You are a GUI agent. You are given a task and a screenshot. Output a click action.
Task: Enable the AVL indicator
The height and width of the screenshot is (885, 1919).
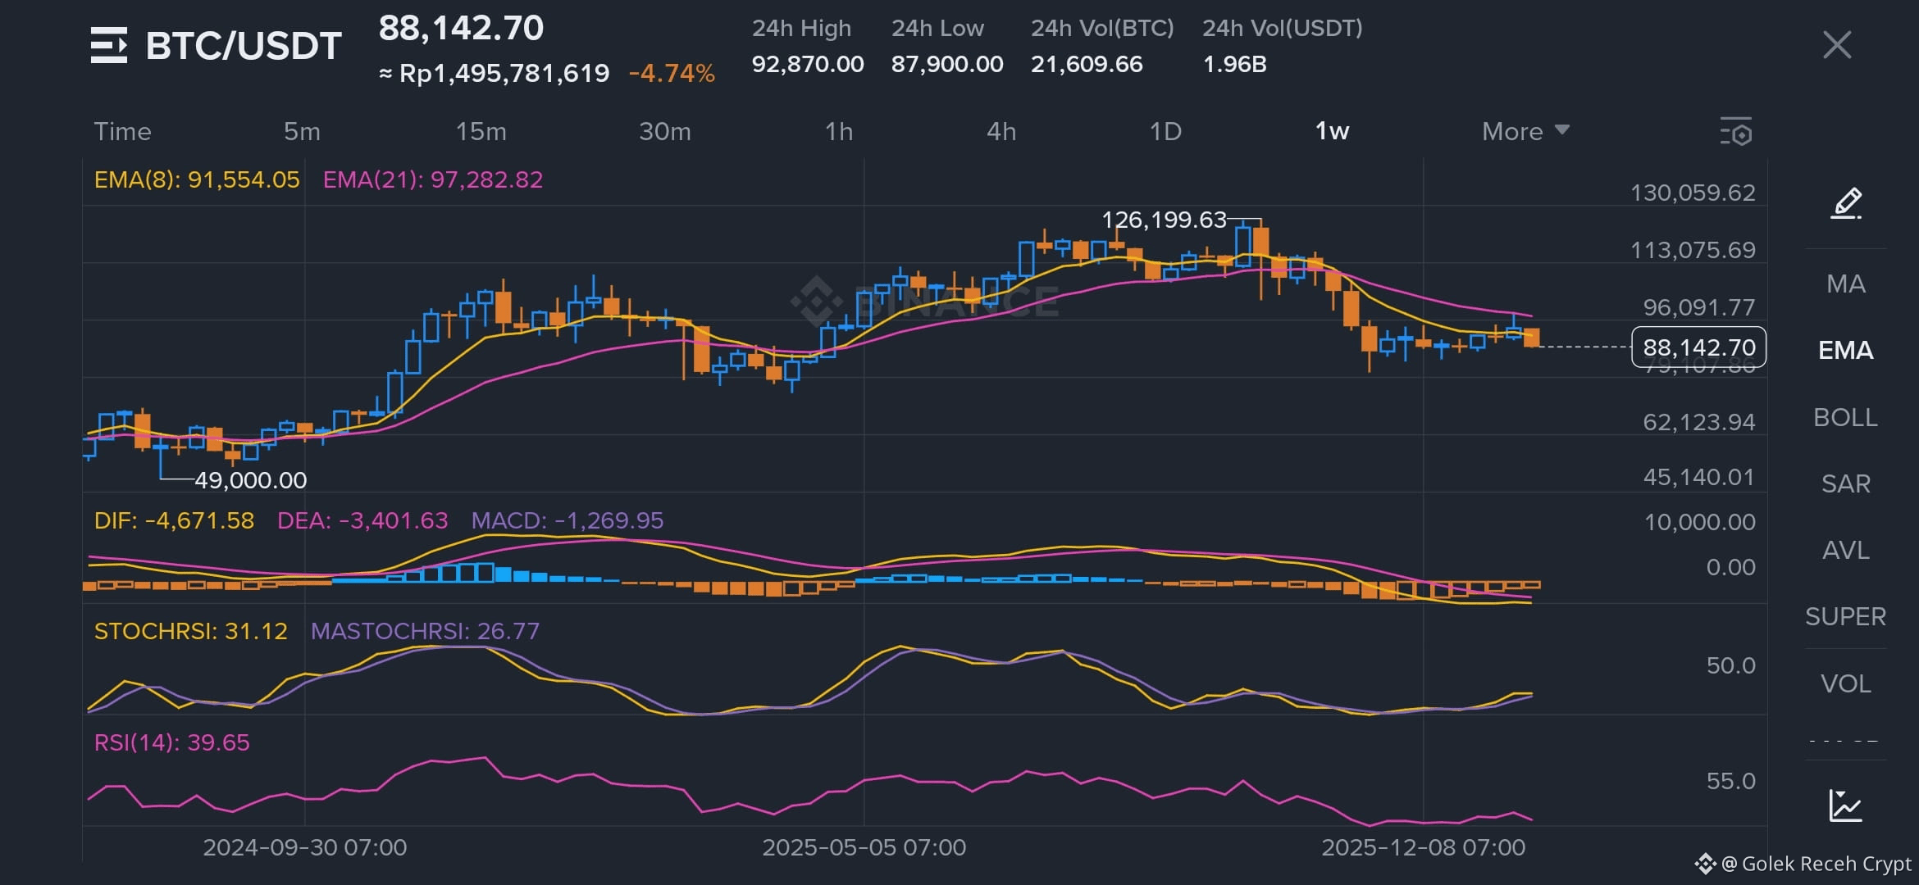coord(1846,550)
